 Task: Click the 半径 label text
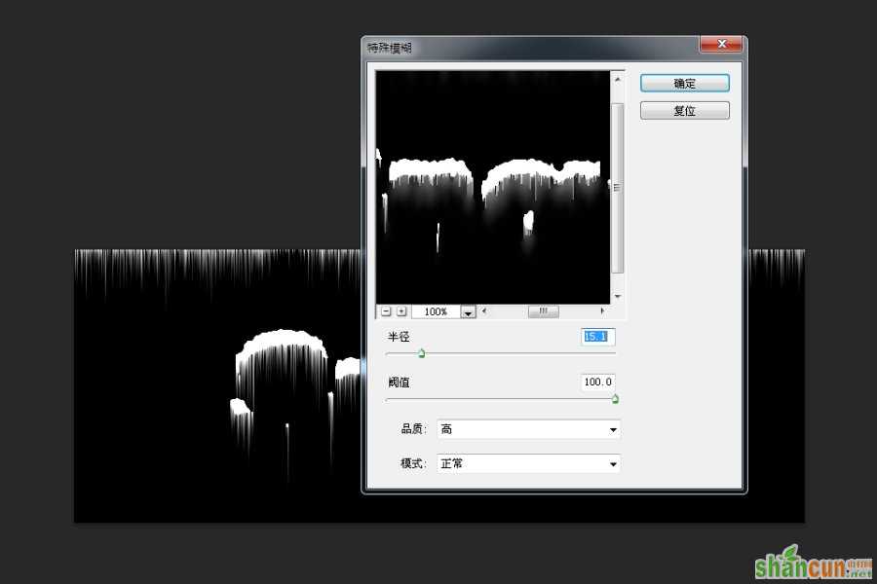[399, 337]
